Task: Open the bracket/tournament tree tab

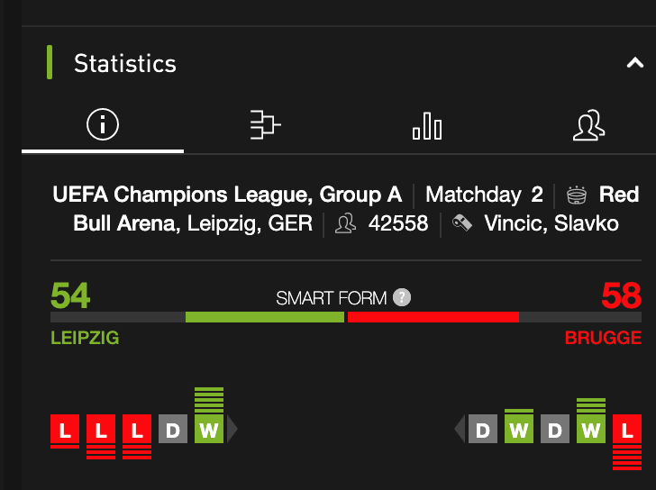Action: tap(265, 124)
